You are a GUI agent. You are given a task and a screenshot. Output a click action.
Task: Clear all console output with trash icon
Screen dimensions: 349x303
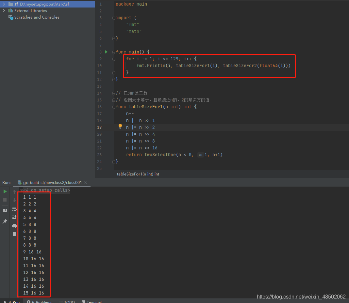pyautogui.click(x=14, y=234)
